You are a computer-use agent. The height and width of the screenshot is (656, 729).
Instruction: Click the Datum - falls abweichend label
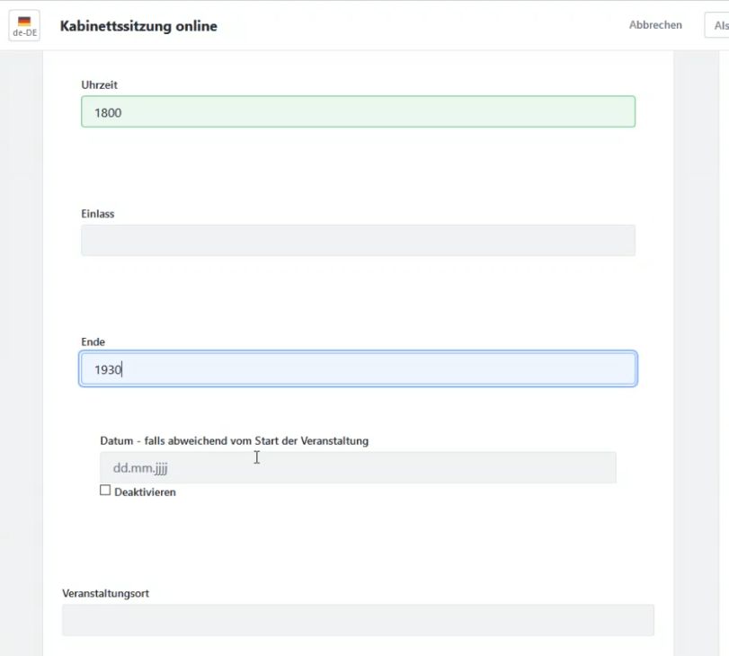pos(235,440)
